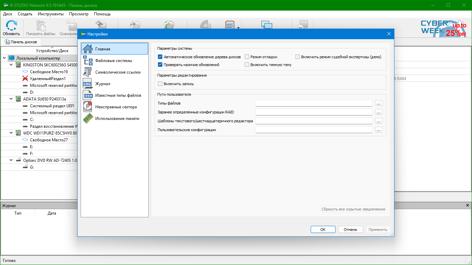Open Символические ссылки settings section
The height and width of the screenshot is (265, 472).
coord(88,72)
